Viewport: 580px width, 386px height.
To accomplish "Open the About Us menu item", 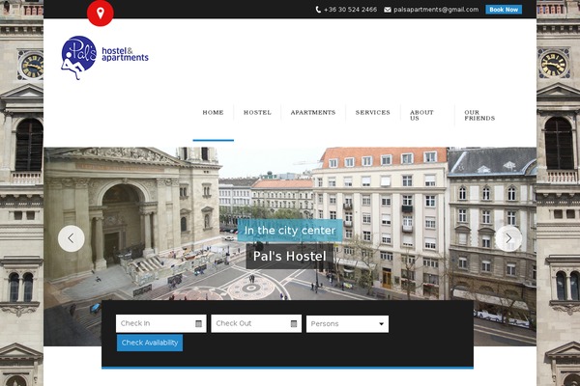I will [x=421, y=115].
